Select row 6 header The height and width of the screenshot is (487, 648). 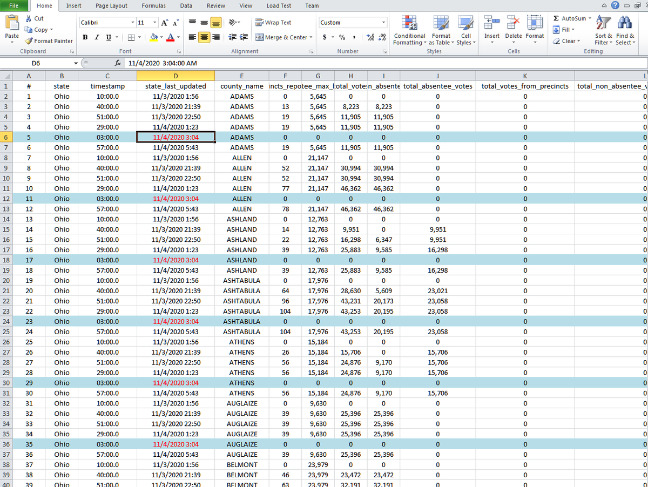tap(5, 137)
